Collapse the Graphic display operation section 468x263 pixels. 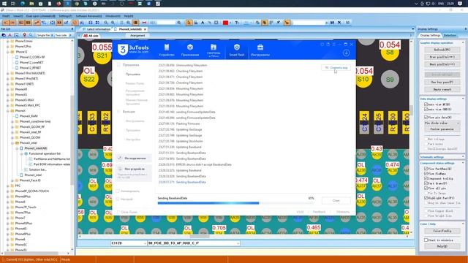(463, 42)
